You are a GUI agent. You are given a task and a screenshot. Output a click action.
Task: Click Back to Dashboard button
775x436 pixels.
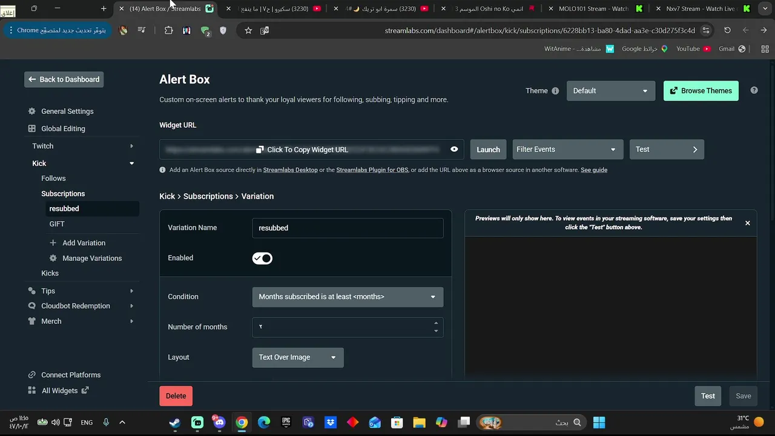pyautogui.click(x=64, y=79)
